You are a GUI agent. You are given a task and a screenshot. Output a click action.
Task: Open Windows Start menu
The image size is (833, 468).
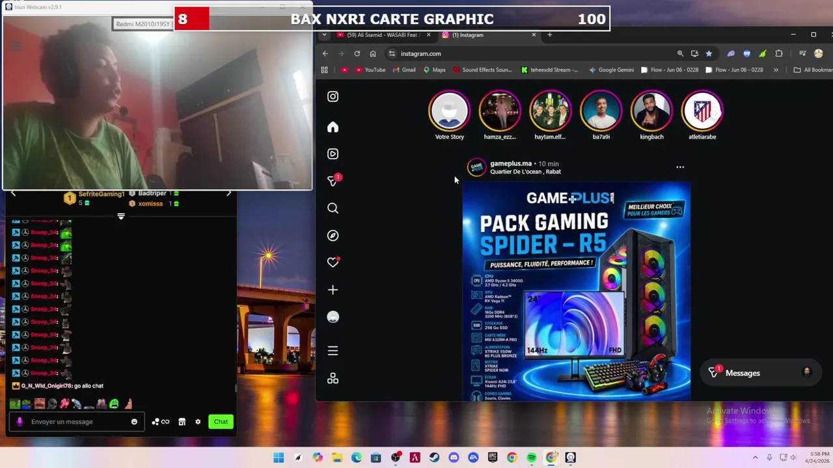[x=279, y=458]
